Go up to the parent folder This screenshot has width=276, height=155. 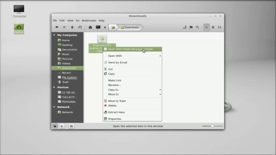[x=72, y=27]
